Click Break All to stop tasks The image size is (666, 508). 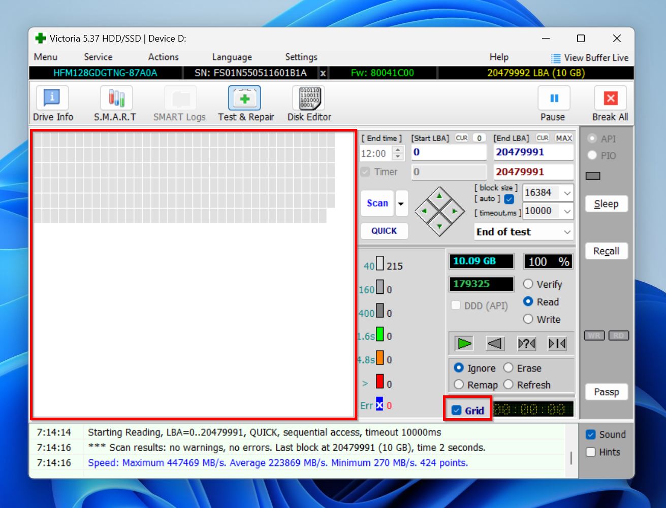click(x=609, y=103)
